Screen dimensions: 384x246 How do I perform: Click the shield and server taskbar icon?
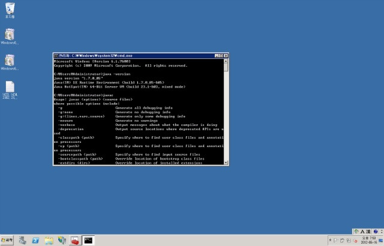62,241
